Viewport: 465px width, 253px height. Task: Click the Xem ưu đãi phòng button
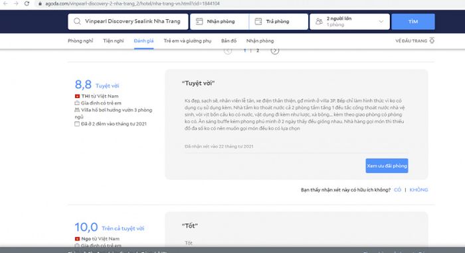click(387, 166)
